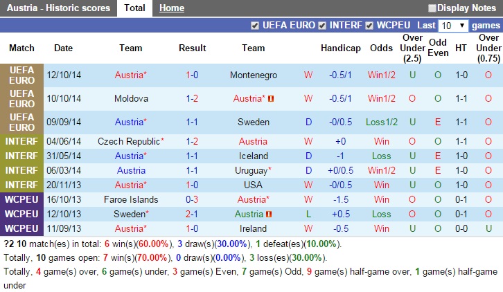The image size is (503, 292).
Task: Click the 12/10/14 Austria vs Montenegro 1-0 result
Action: (192, 75)
